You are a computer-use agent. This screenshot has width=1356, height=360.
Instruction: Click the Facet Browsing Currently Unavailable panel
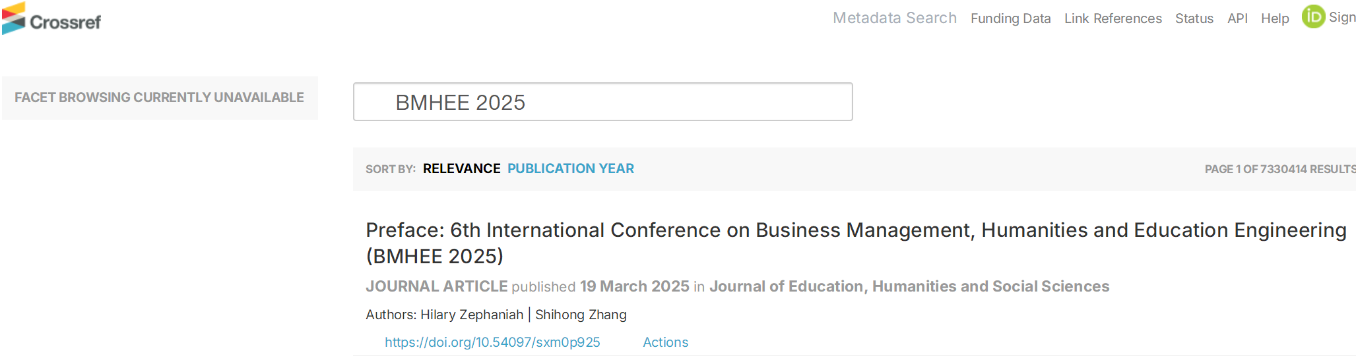click(159, 98)
